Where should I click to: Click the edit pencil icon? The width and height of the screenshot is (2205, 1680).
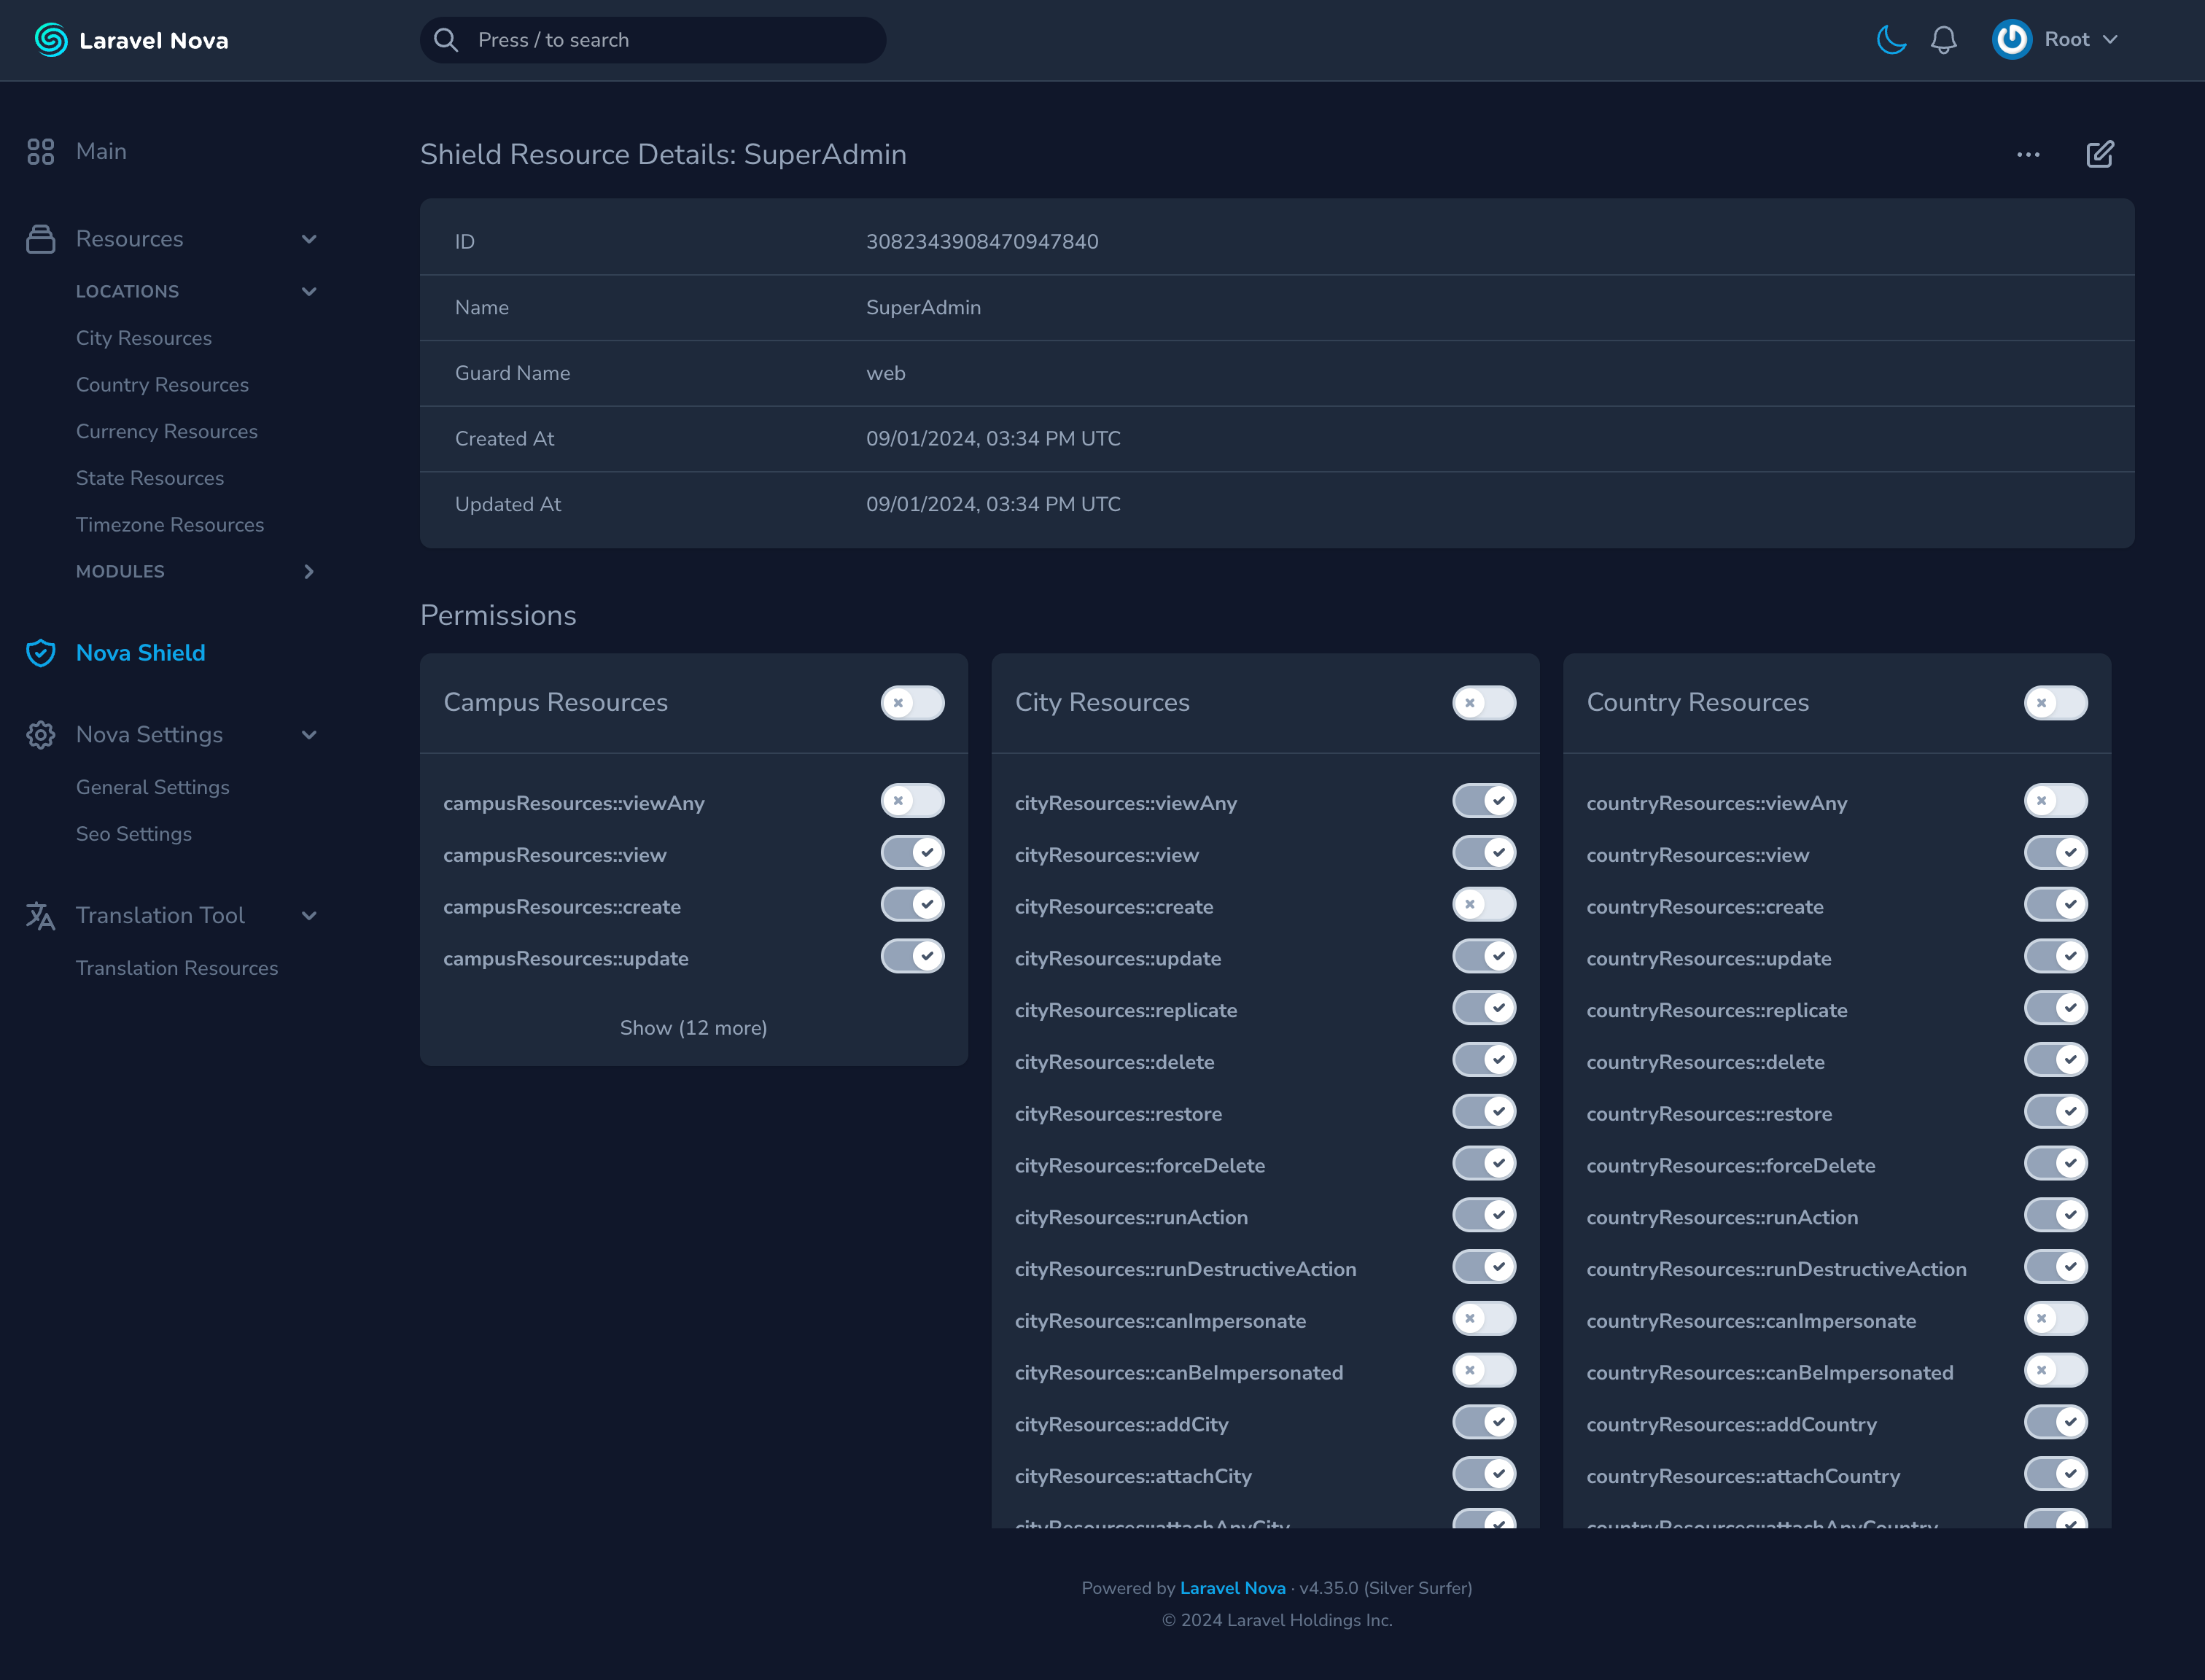pyautogui.click(x=2099, y=155)
